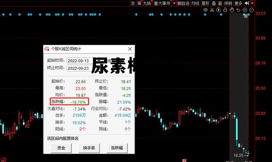272x162 pixels.
Task: Click the 简 toolbar button
Action: tap(139, 3)
